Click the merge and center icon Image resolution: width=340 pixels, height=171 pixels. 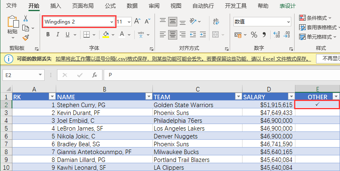tap(216, 34)
